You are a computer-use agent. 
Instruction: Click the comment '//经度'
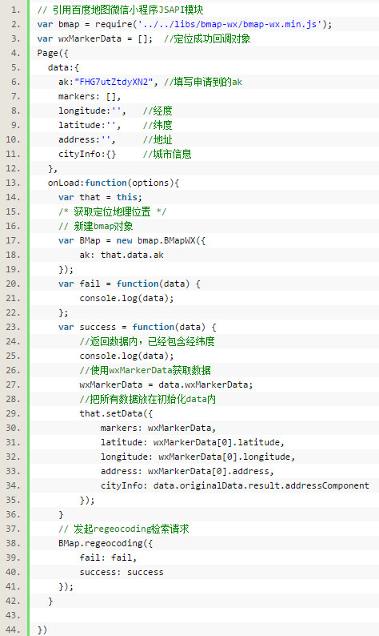coord(158,111)
